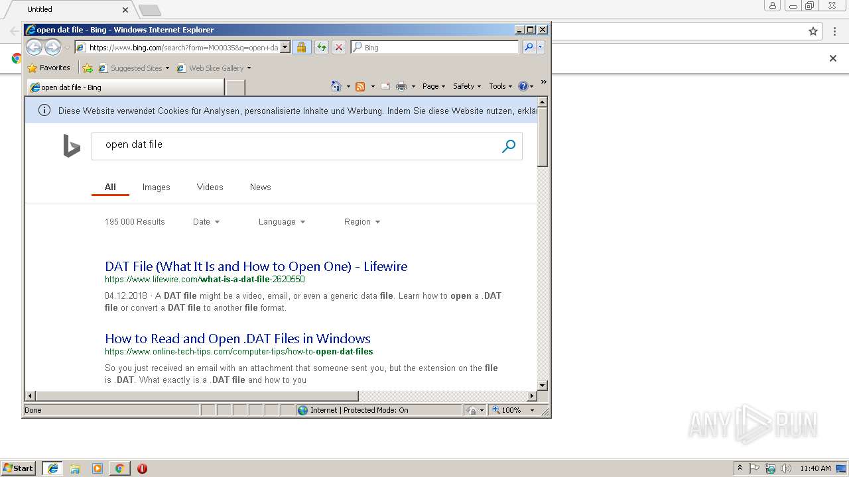Image resolution: width=849 pixels, height=477 pixels.
Task: Click the Stop loading X icon
Action: tap(338, 47)
